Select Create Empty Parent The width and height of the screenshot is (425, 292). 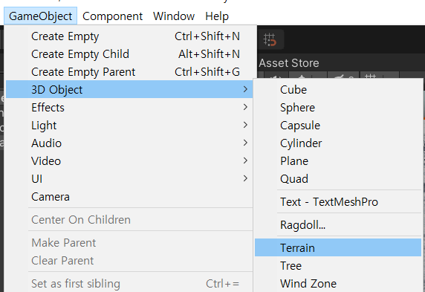129,72
